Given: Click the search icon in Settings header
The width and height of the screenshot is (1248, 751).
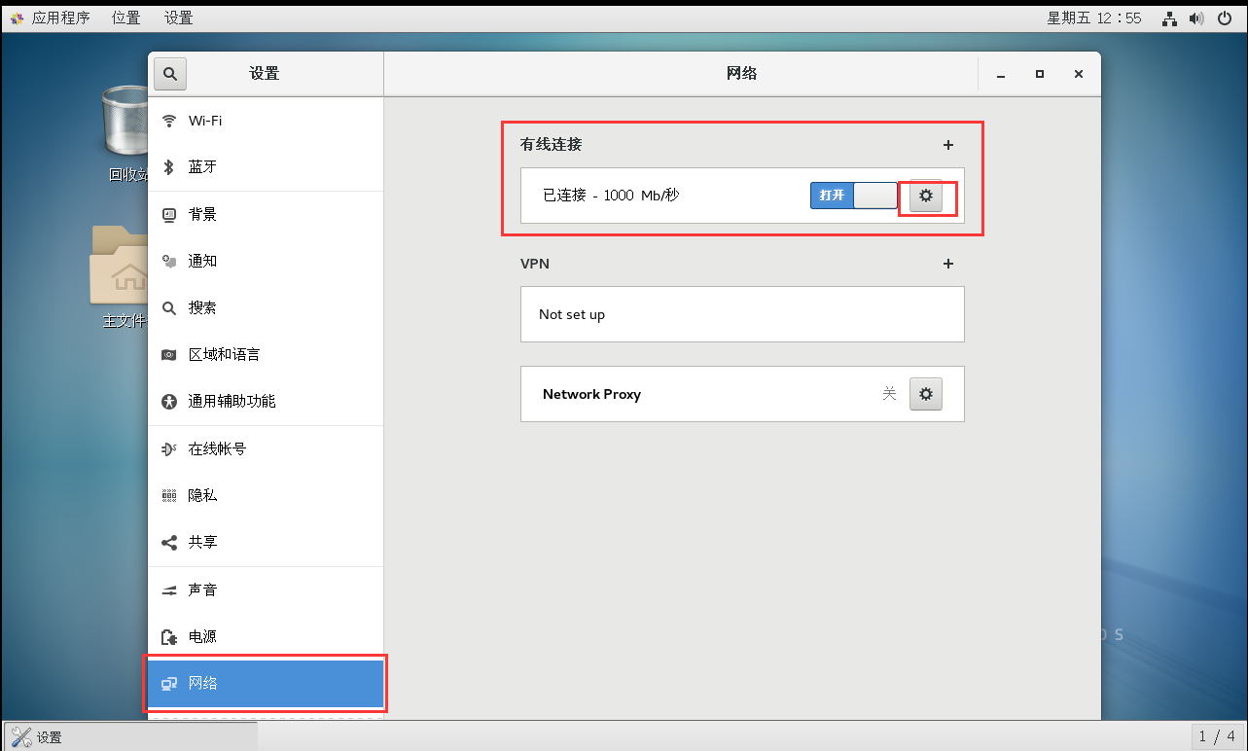Looking at the screenshot, I should click(169, 74).
